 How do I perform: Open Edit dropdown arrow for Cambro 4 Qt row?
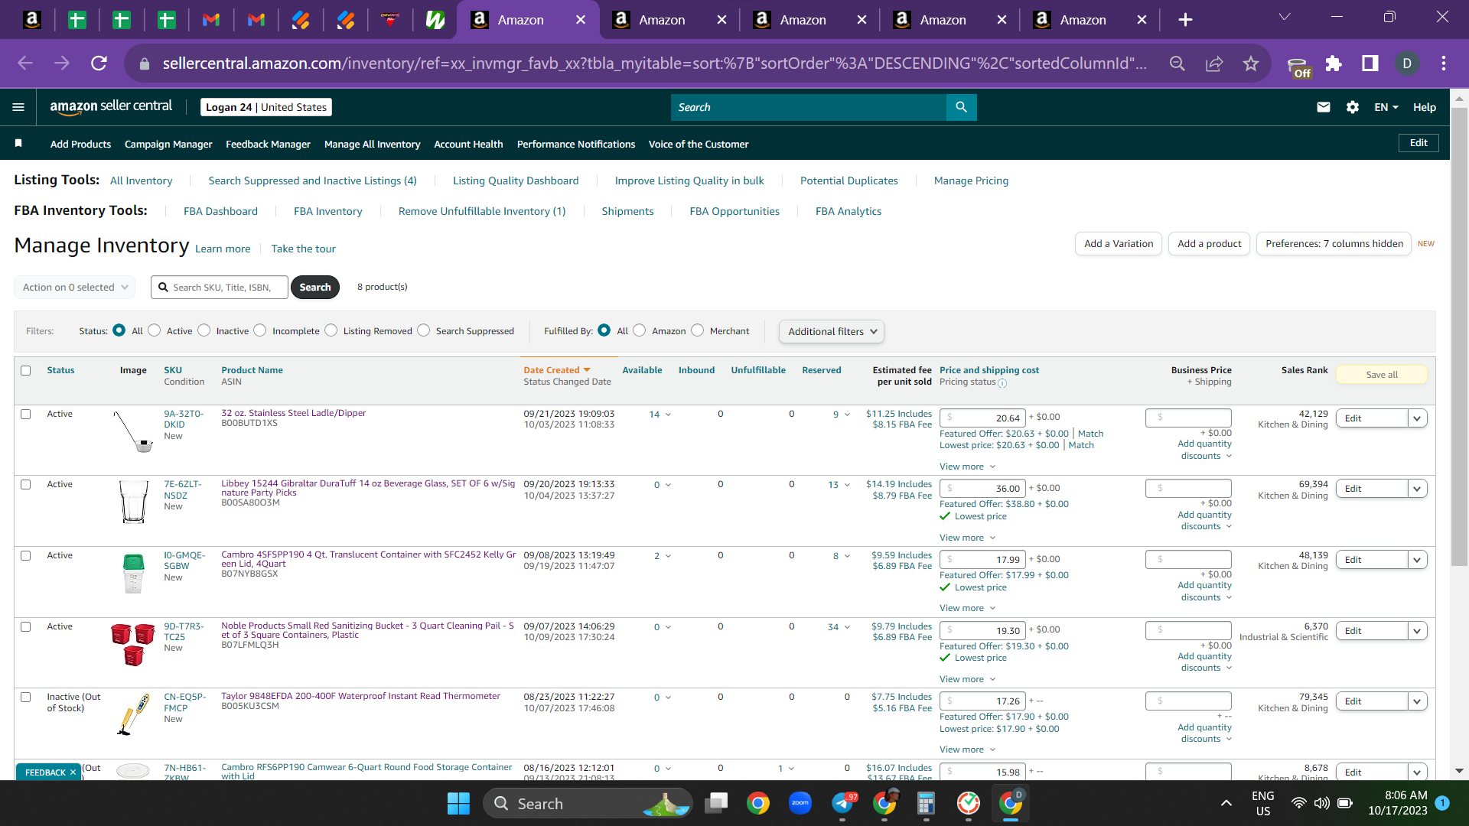(x=1417, y=560)
